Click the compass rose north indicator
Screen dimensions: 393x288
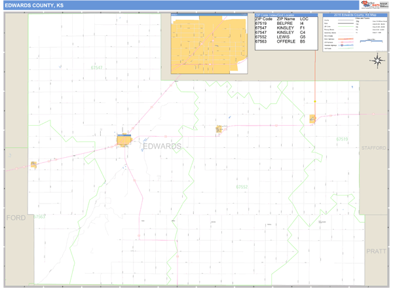377,60
